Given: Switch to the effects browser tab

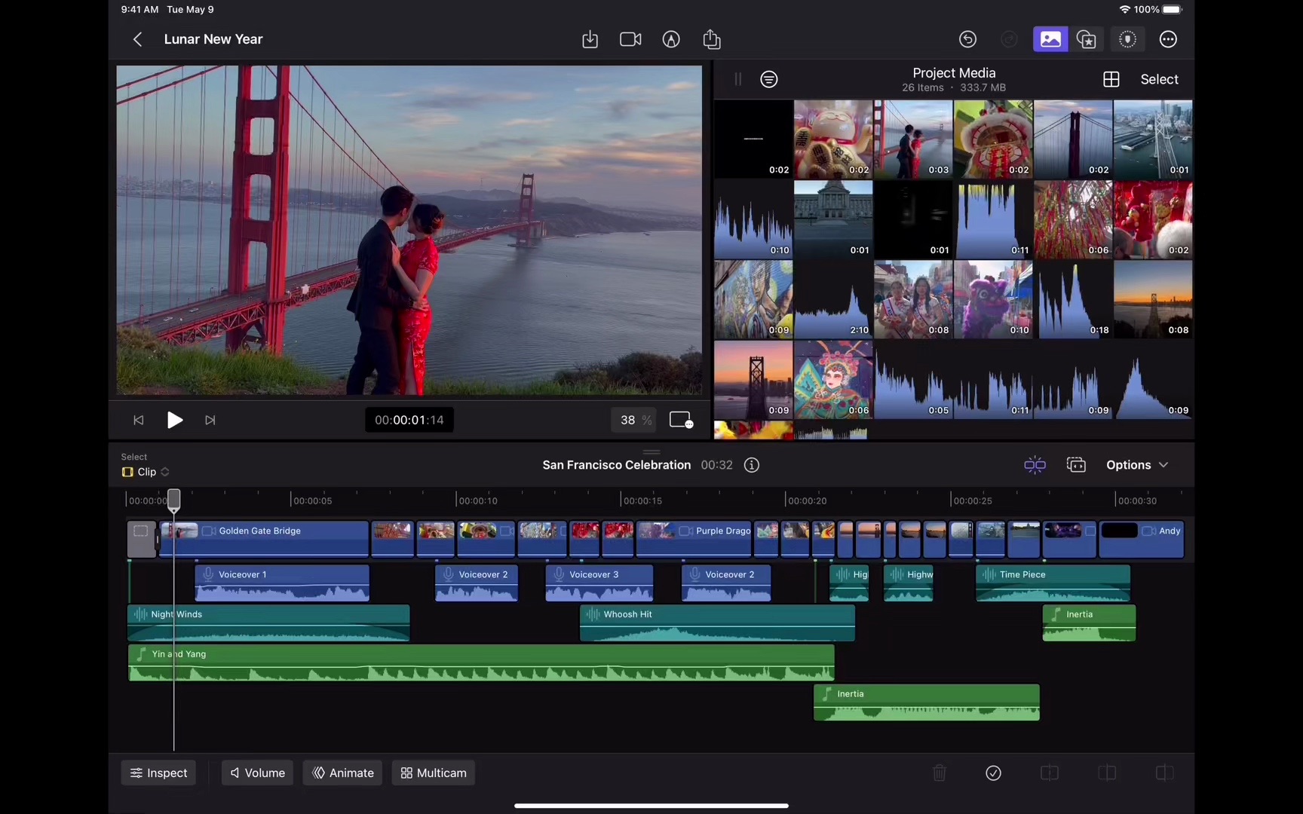Looking at the screenshot, I should (x=1086, y=39).
